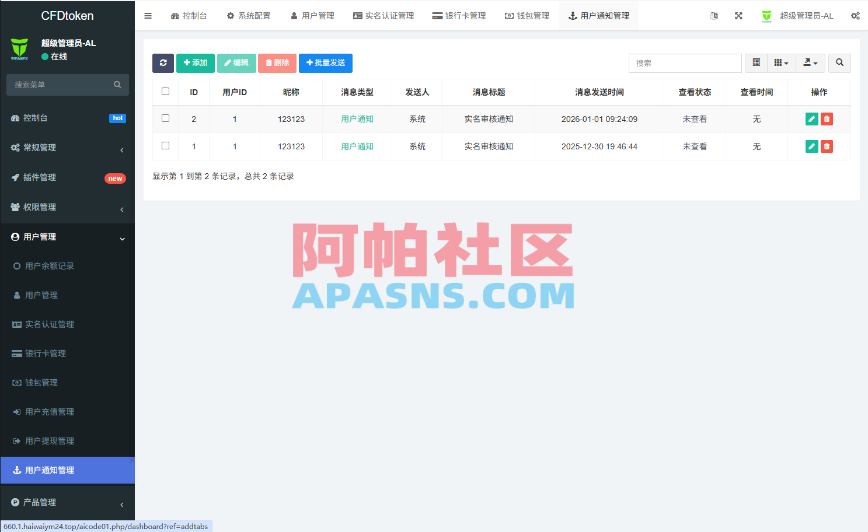Switch to the 实名认证管理 top tab
The width and height of the screenshot is (868, 532).
384,16
